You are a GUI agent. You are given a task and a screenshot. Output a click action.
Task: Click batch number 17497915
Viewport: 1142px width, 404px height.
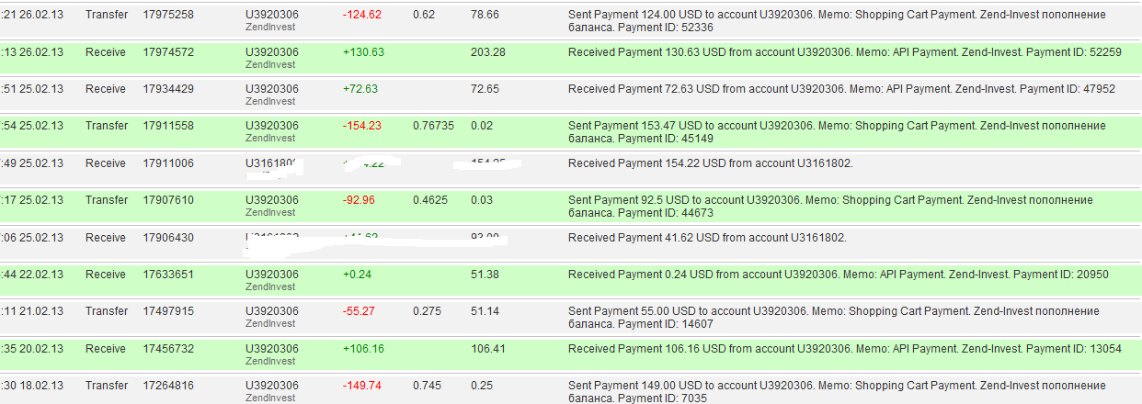point(168,311)
